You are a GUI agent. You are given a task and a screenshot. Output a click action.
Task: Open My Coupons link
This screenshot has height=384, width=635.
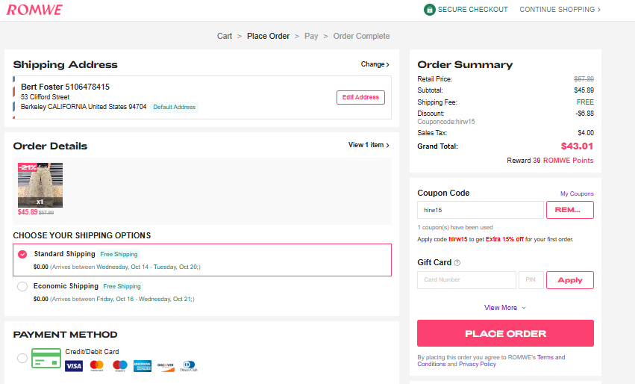577,193
